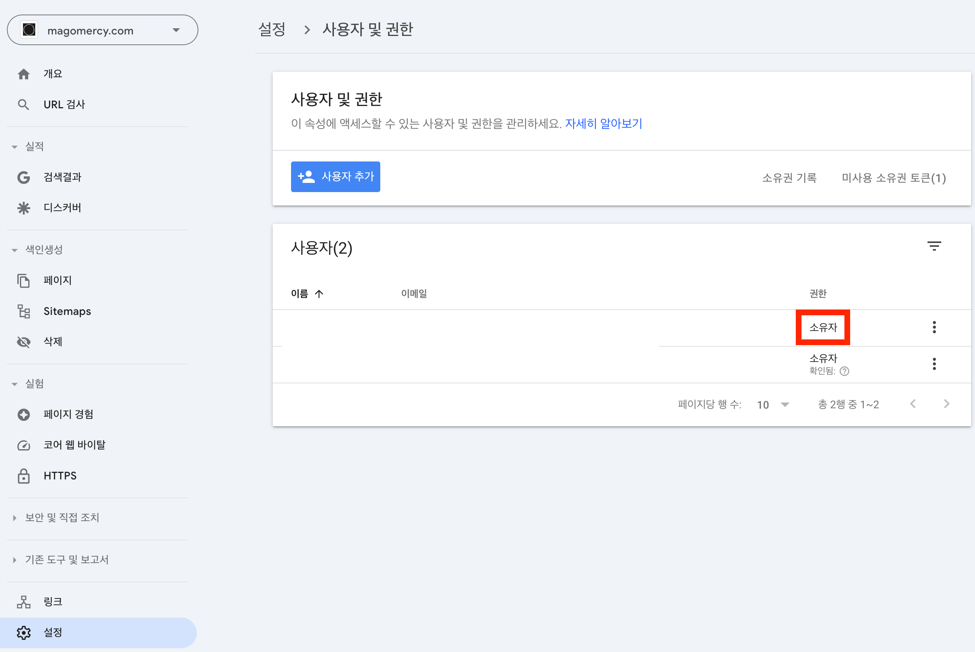Viewport: 975px width, 652px height.
Task: Click the 확인됨 help question icon
Action: pyautogui.click(x=844, y=371)
